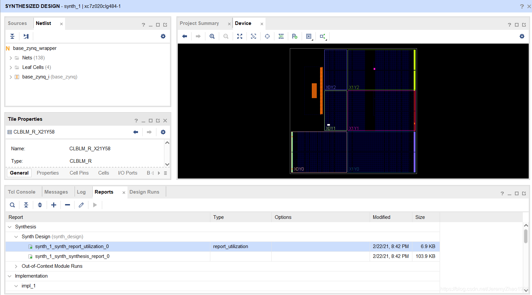Select base_zynq_wrapper root node
Screen dimensions: 532x295
click(x=35, y=48)
